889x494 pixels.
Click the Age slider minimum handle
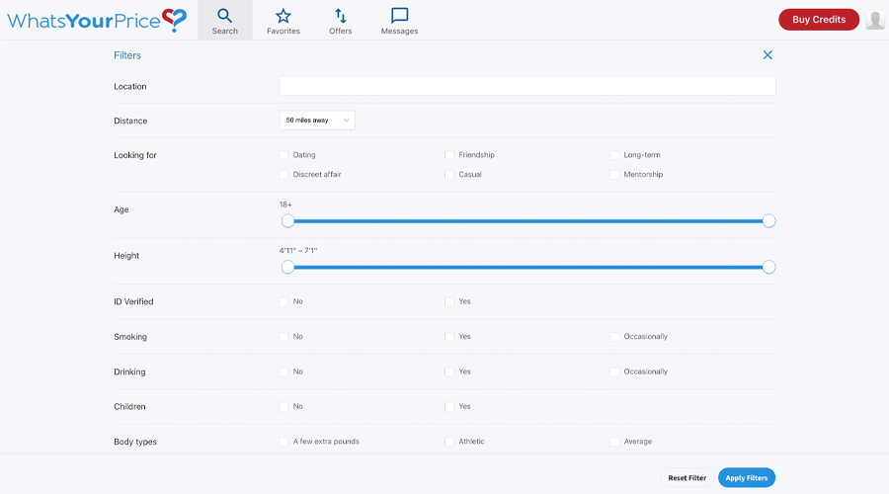click(288, 221)
